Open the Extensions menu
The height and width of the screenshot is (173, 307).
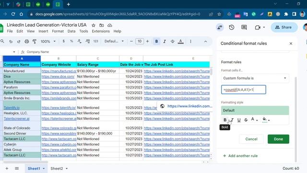pyautogui.click(x=101, y=31)
